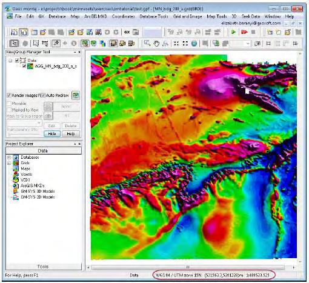
Task: Click the GM-SYS 3D Models icon
Action: [x=16, y=191]
